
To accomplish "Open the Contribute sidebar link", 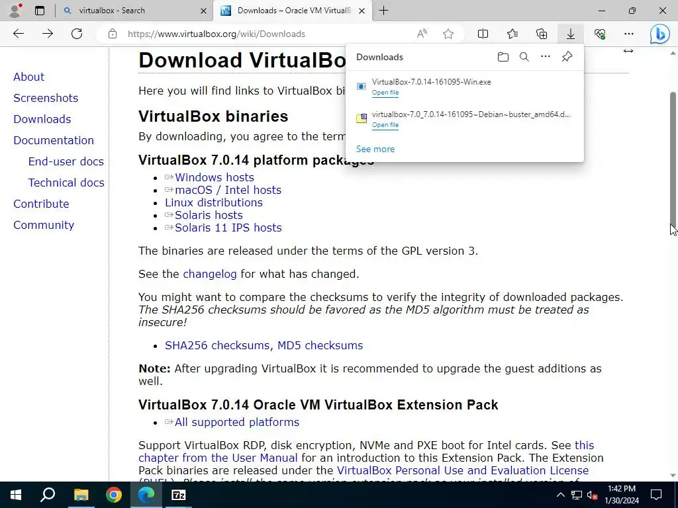I will [41, 204].
